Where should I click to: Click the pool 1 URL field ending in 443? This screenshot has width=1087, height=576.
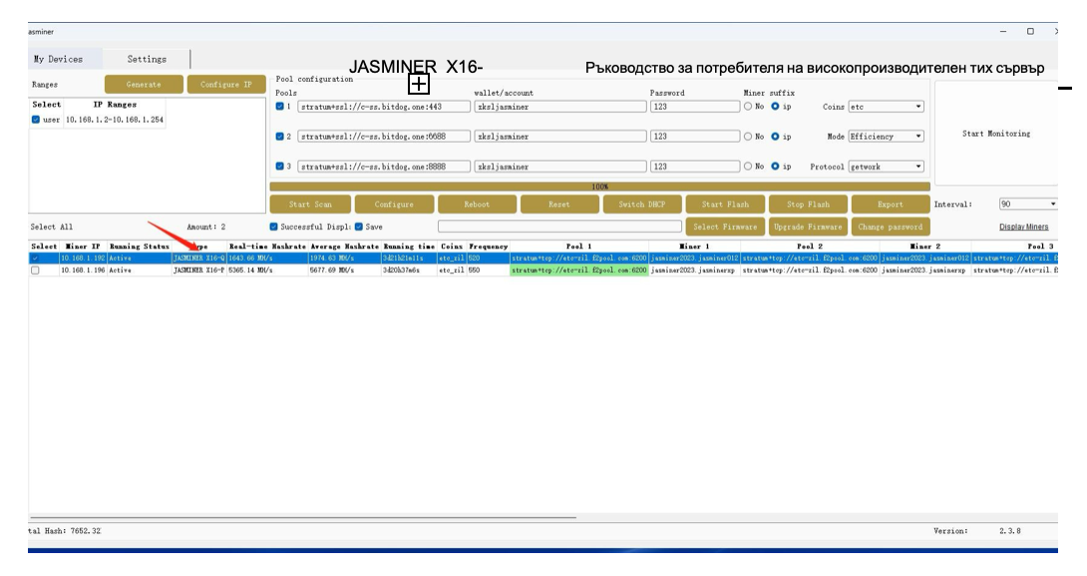[384, 107]
